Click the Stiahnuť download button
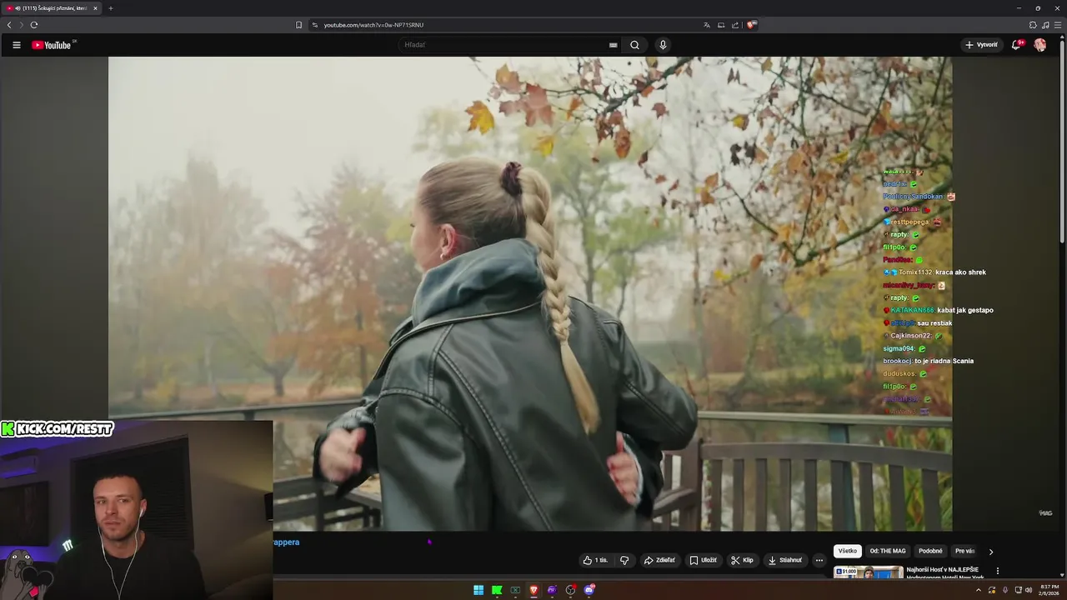This screenshot has height=600, width=1067. (x=784, y=560)
